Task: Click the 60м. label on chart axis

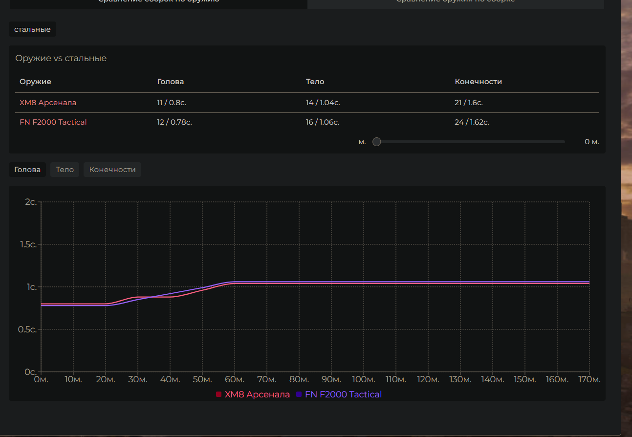Action: click(x=235, y=380)
